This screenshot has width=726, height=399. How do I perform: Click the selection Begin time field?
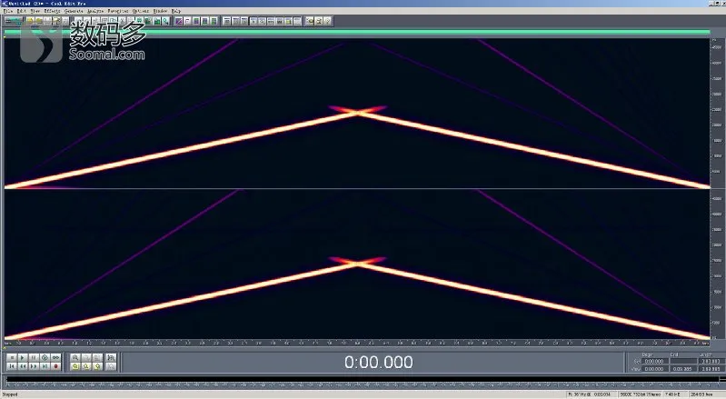click(654, 361)
